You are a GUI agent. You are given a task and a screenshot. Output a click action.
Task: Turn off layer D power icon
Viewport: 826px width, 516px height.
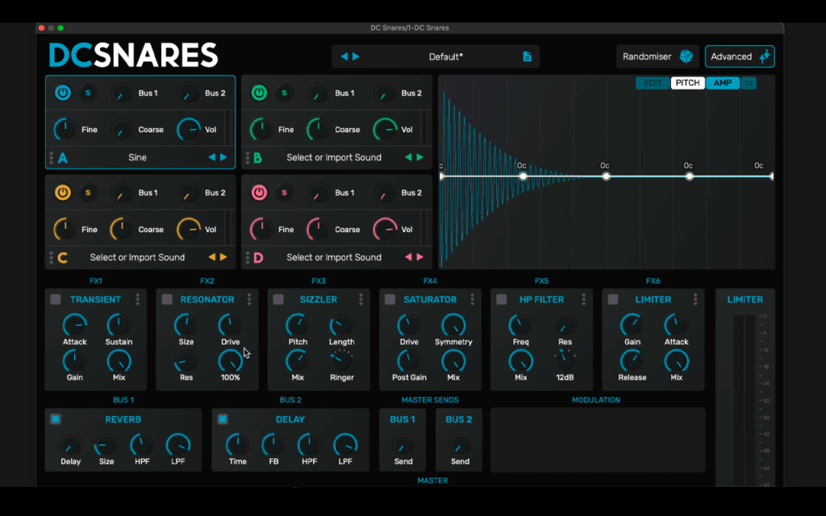(259, 193)
